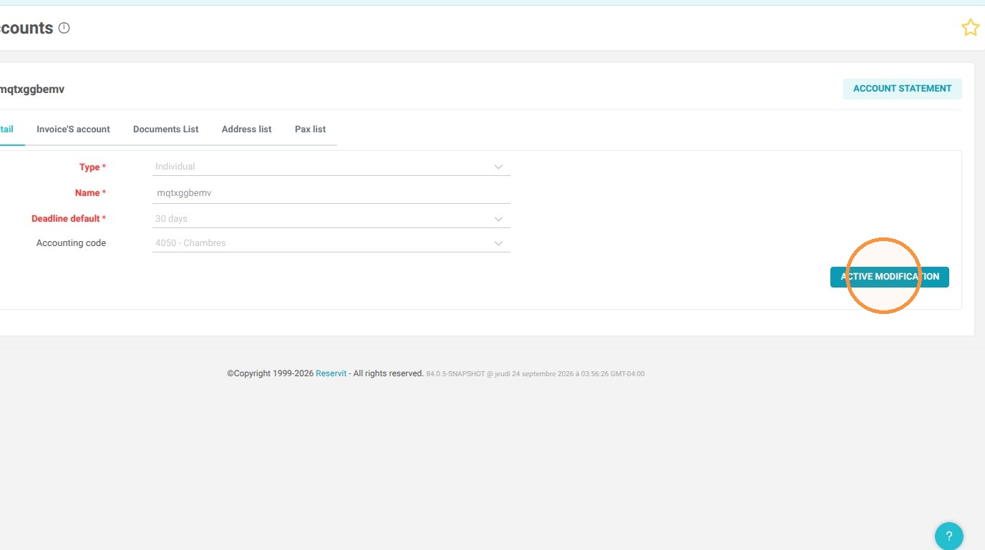Click the favorite star icon
This screenshot has width=985, height=550.
[970, 28]
